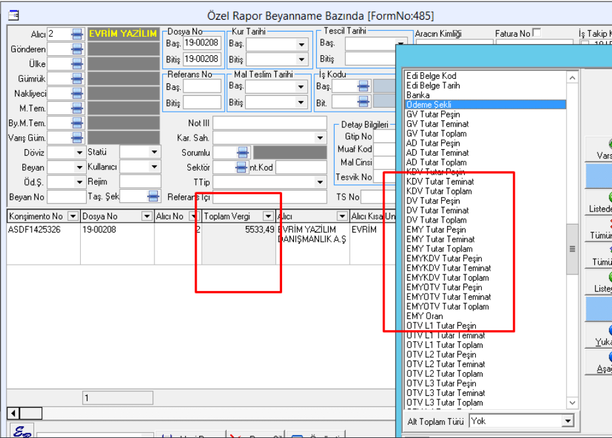
Task: Open lookup icon next to Sorumlu field
Action: point(243,152)
